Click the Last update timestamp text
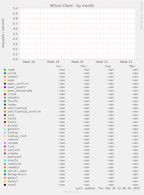Screen dimensions: 144x195 point(108,188)
